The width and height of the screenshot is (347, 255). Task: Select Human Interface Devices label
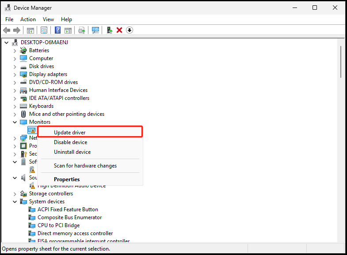[x=58, y=90]
